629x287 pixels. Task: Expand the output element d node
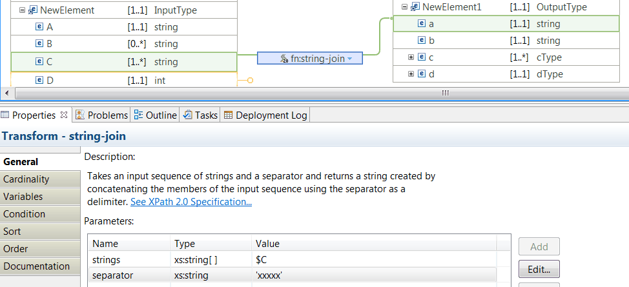(x=411, y=74)
